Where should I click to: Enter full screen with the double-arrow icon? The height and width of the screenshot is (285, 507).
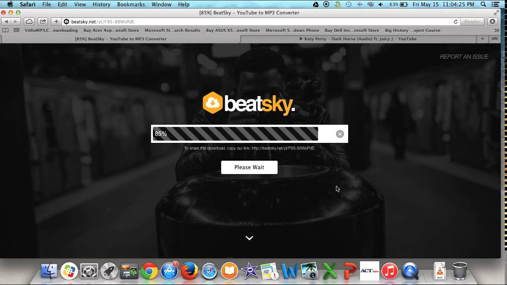496,13
